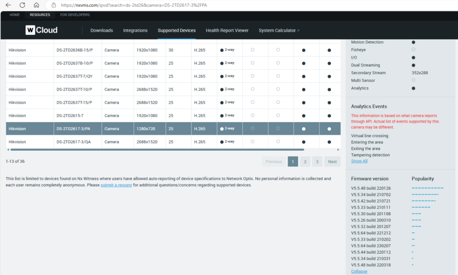Go to results page 1

click(293, 161)
